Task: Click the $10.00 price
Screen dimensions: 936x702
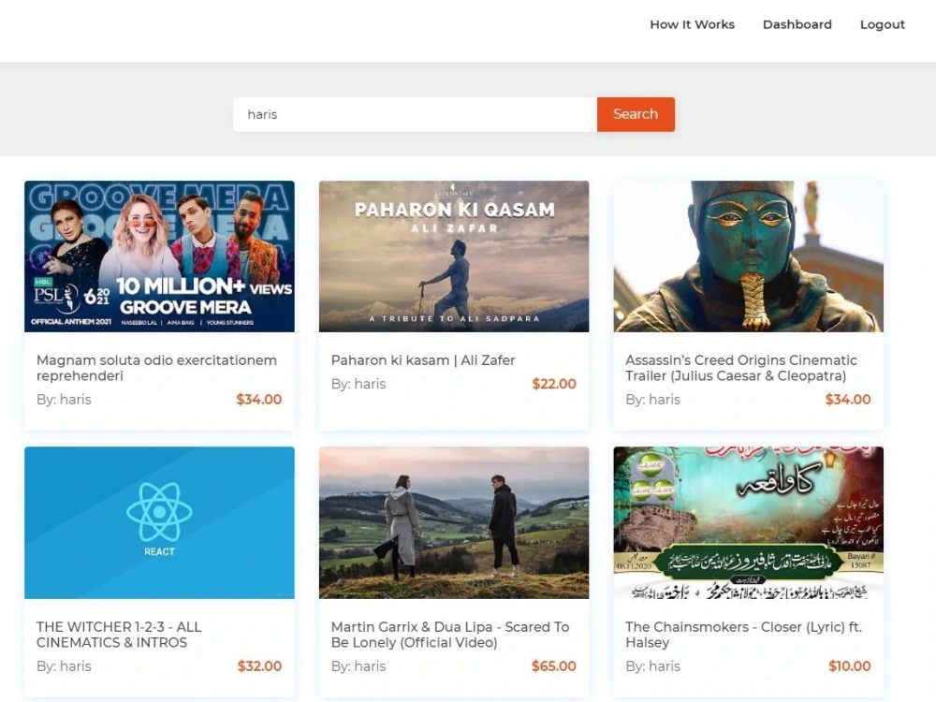Action: [850, 666]
